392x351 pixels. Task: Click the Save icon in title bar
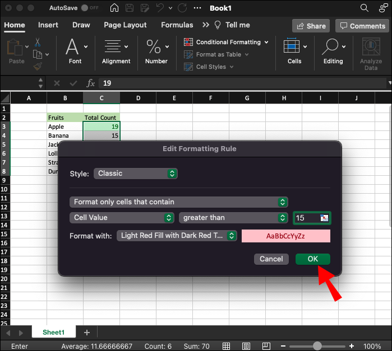click(x=130, y=8)
